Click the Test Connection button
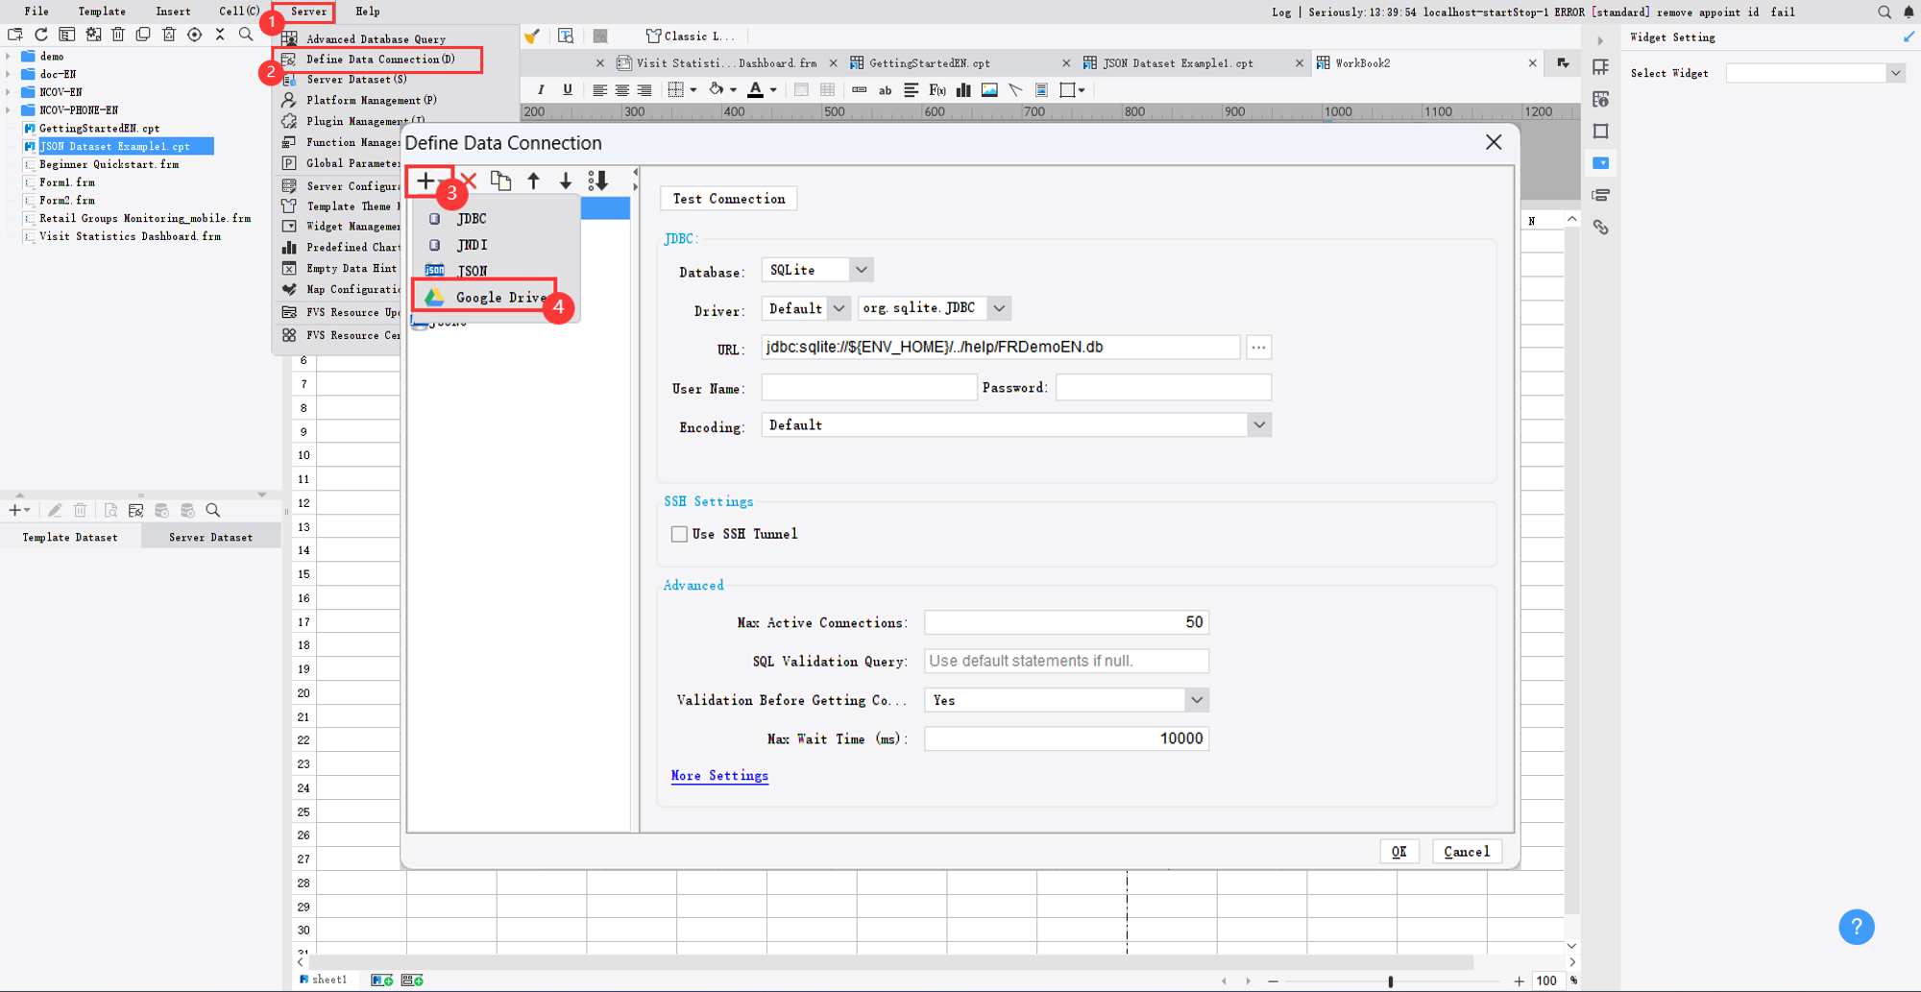 [x=727, y=198]
